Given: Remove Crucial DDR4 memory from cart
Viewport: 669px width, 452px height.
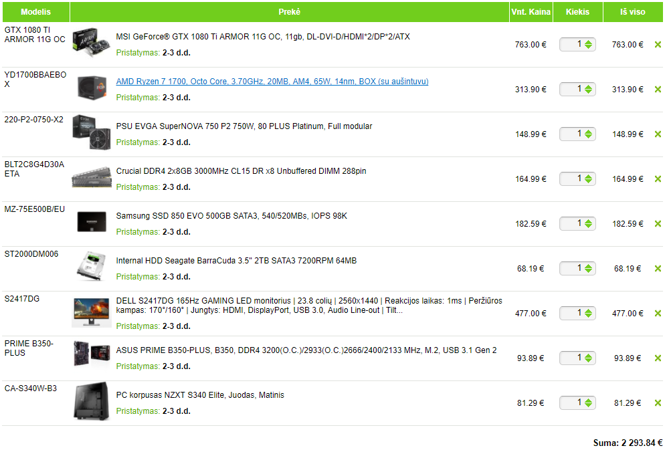Looking at the screenshot, I should 658,179.
